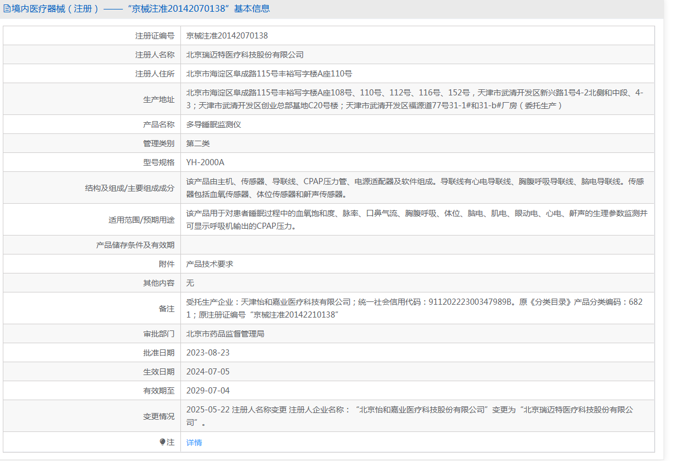Screen dimensions: 678x461
Task: Click the 附件 label
Action: pyautogui.click(x=166, y=264)
